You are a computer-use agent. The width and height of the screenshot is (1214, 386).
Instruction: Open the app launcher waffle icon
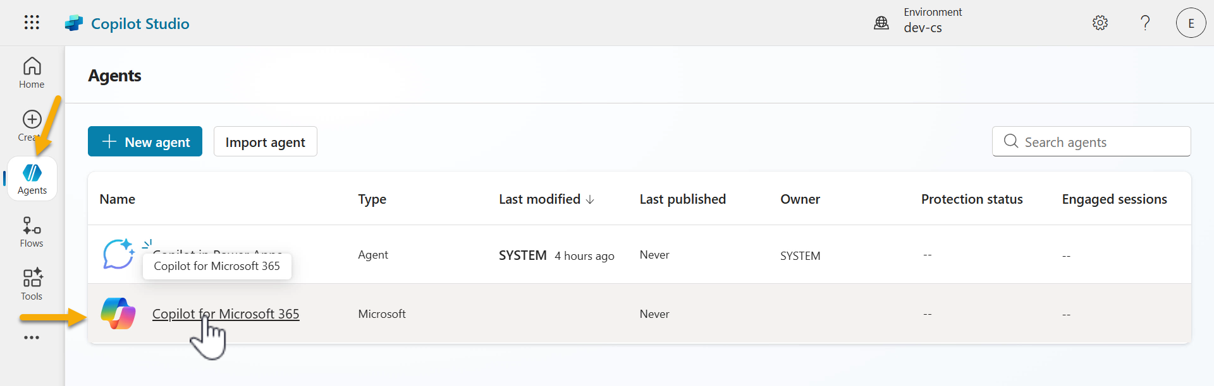[32, 23]
